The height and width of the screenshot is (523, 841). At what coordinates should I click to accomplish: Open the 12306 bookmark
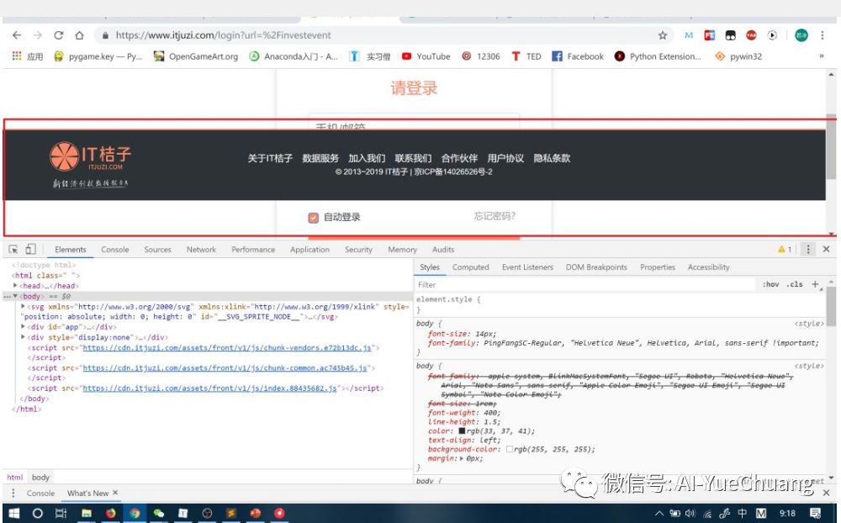tap(481, 56)
